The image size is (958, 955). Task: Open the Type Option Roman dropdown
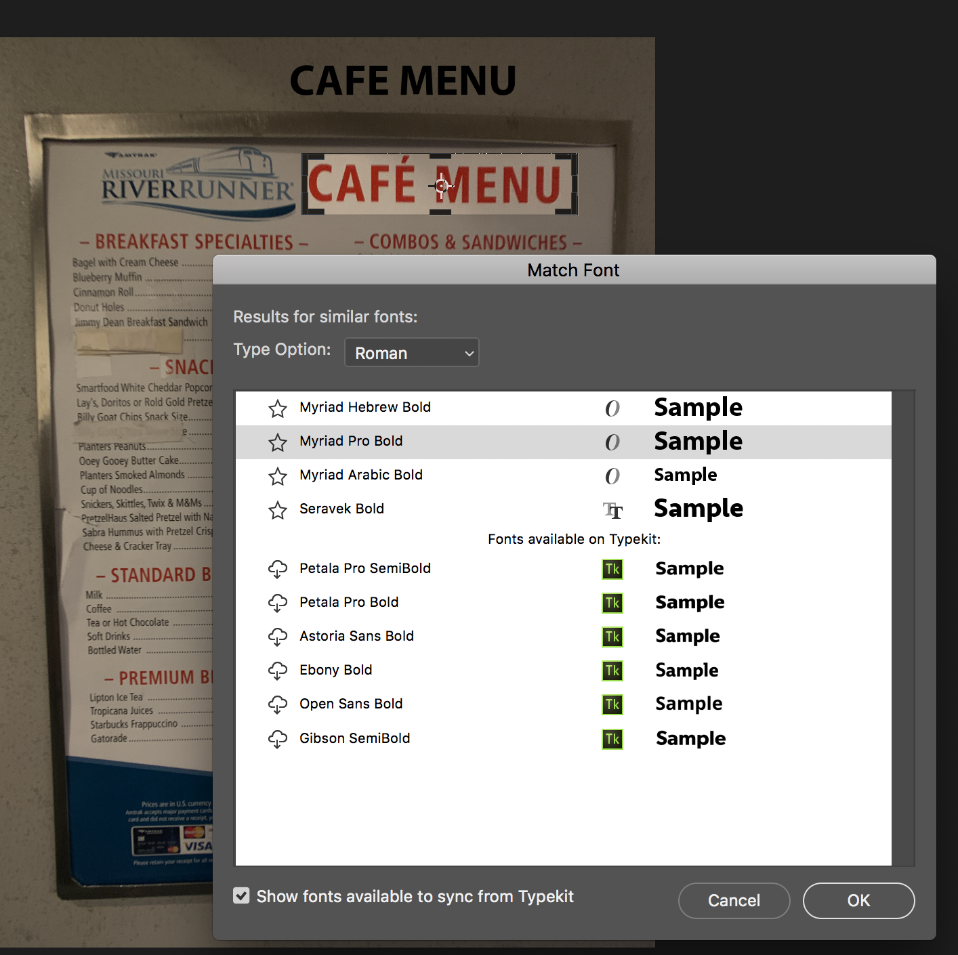(x=412, y=352)
